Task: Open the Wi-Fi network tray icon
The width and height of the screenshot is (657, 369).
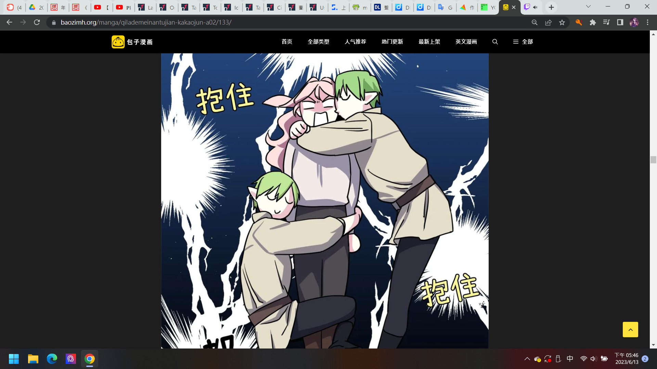Action: (583, 359)
